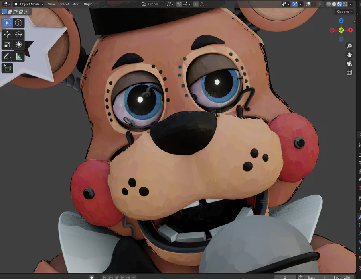Select the Select Box tool
The width and height of the screenshot is (361, 279).
7,23
